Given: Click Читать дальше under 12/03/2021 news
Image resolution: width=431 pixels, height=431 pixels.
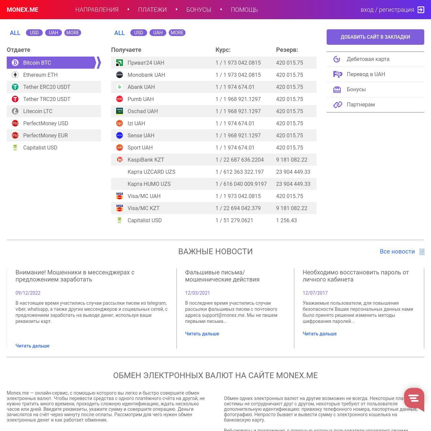Looking at the screenshot, I should [202, 334].
